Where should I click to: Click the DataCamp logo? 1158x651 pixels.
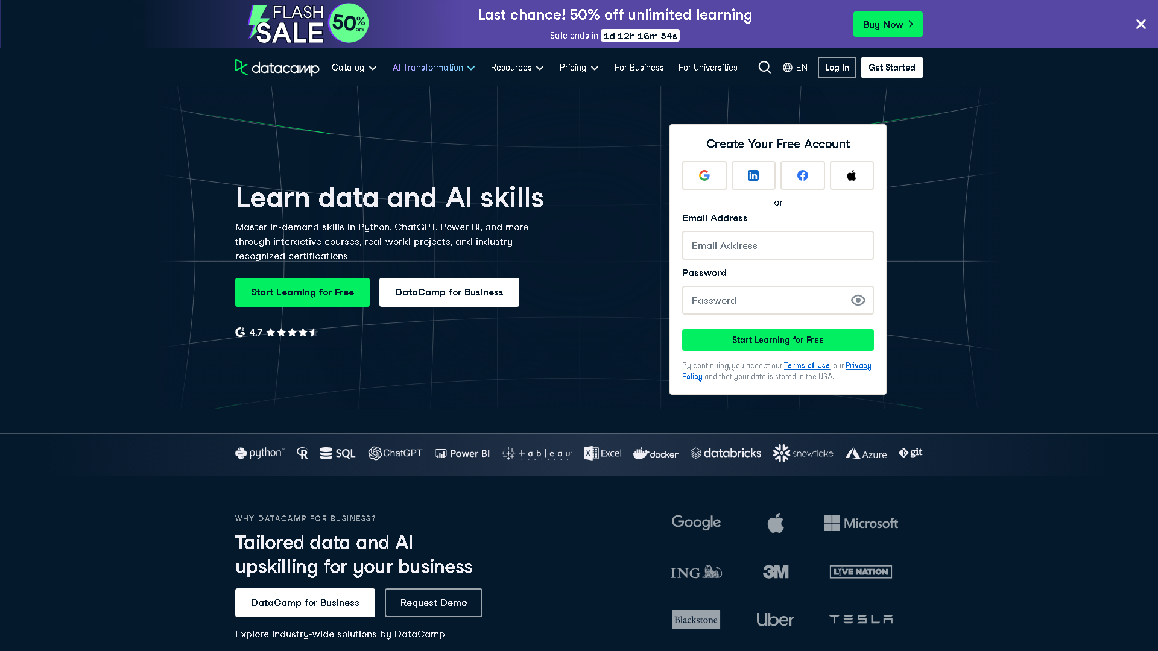(x=277, y=68)
